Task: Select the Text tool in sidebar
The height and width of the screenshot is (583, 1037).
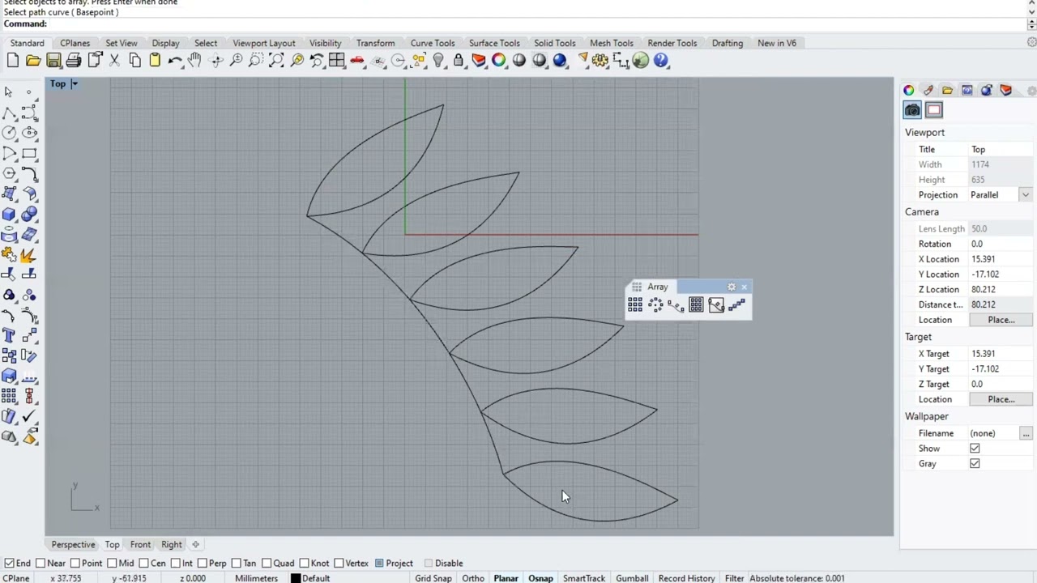Action: [9, 335]
